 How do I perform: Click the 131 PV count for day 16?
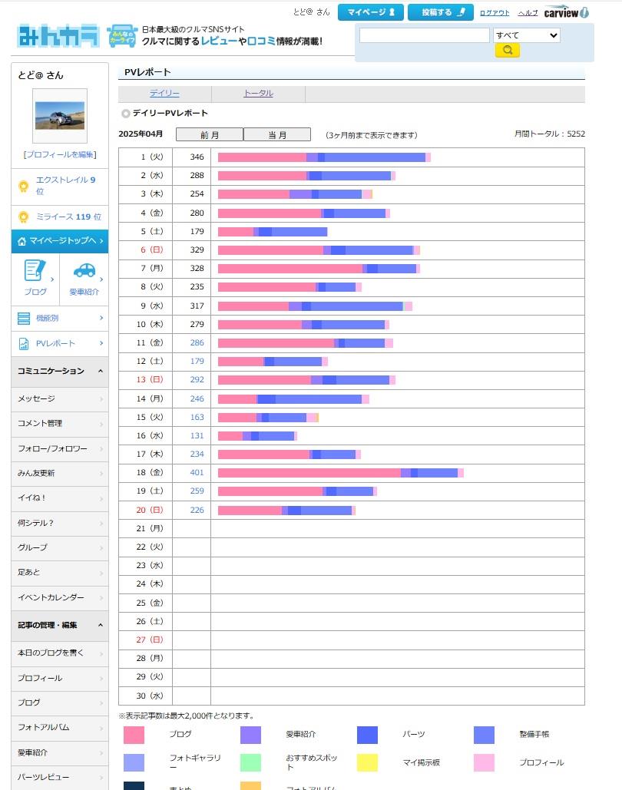click(x=197, y=435)
